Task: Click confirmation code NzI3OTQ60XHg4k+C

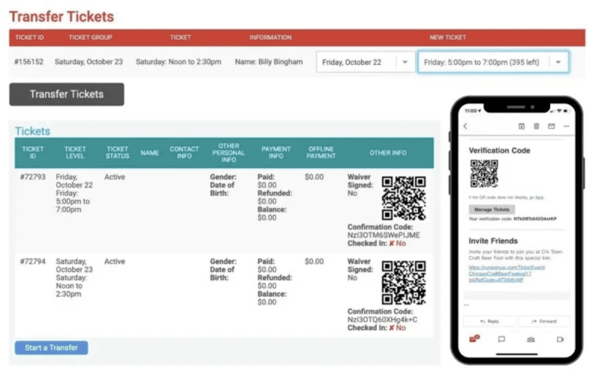Action: (383, 320)
